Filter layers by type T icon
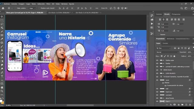Image resolution: width=194 pixels, height=109 pixels. click(182, 48)
